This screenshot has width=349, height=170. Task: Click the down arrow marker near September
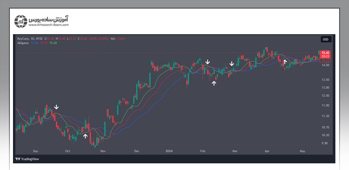[x=56, y=107]
